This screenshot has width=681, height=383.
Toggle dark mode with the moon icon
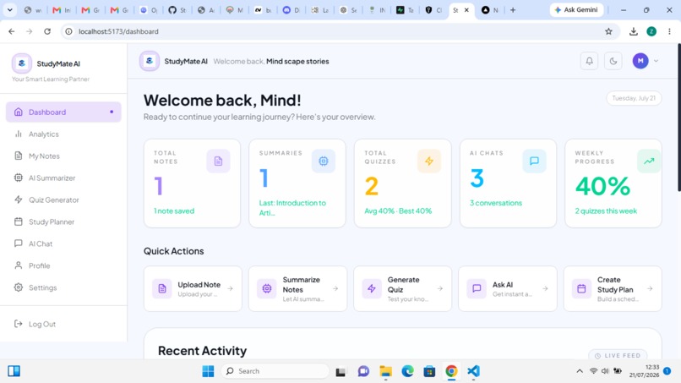(x=613, y=62)
